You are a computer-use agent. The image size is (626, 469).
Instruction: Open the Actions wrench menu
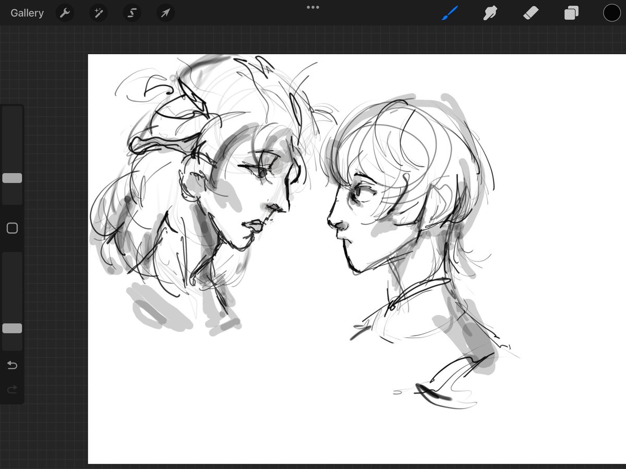65,13
